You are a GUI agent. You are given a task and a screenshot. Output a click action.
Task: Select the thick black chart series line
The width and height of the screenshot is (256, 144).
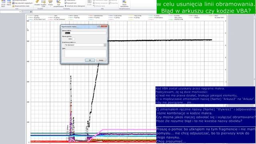(160, 40)
